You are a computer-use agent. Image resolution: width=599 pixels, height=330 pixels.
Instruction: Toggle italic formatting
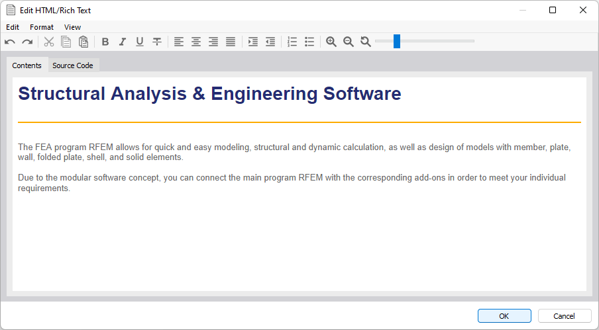click(x=123, y=42)
